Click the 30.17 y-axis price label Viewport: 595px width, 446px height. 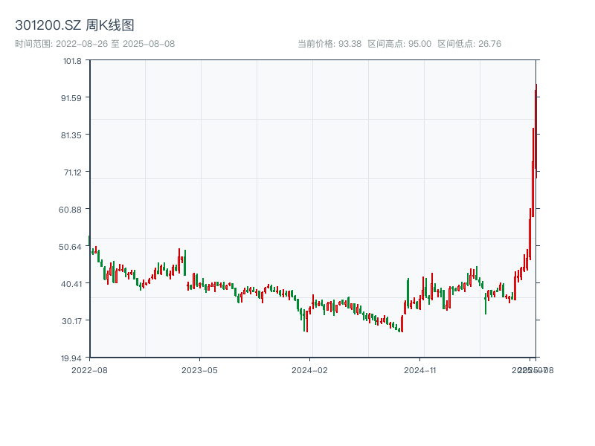click(x=71, y=321)
